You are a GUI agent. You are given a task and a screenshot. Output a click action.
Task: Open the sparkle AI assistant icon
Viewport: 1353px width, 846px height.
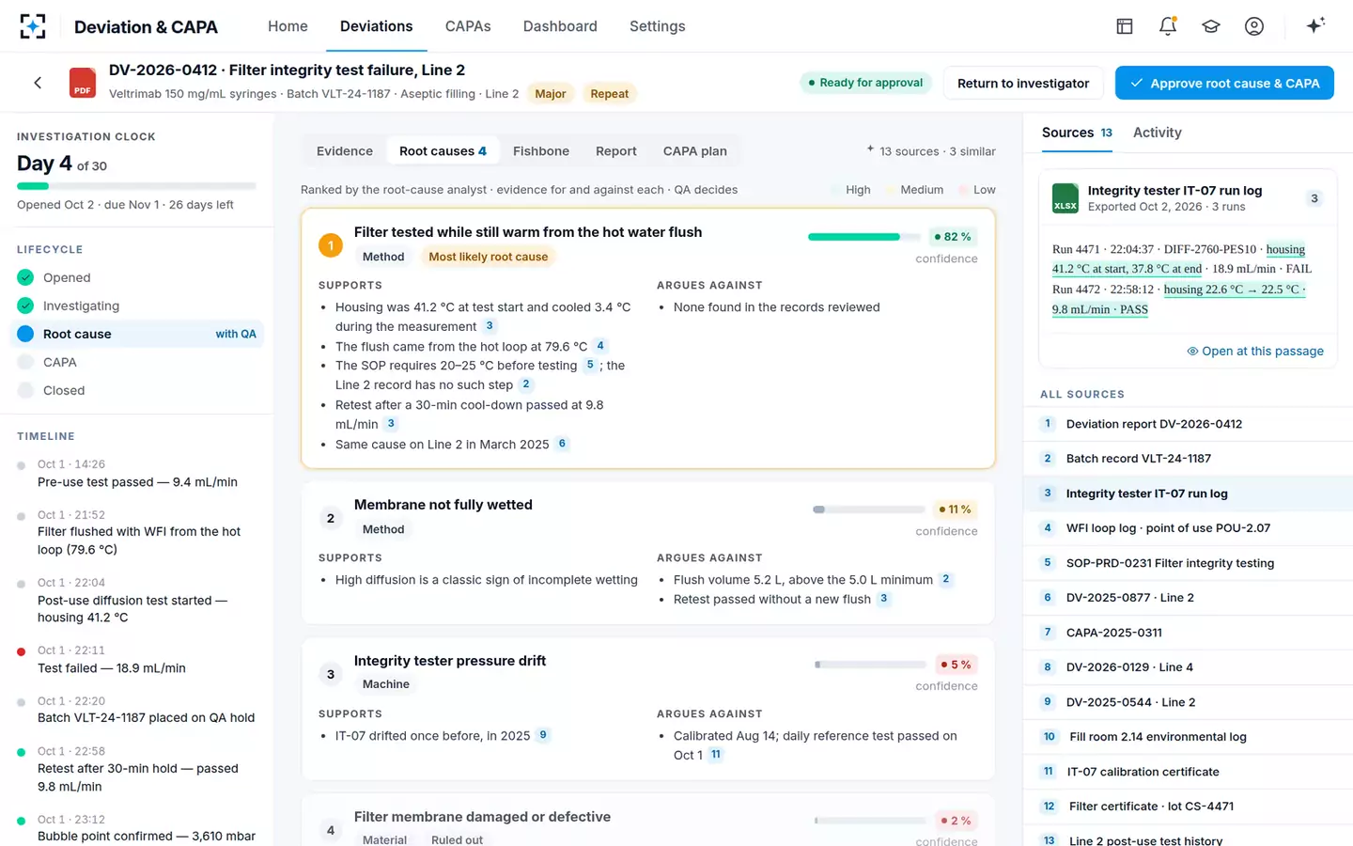point(1315,25)
